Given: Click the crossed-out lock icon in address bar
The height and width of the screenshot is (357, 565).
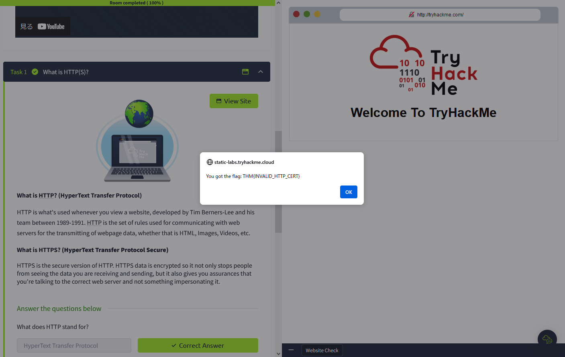Looking at the screenshot, I should [411, 14].
